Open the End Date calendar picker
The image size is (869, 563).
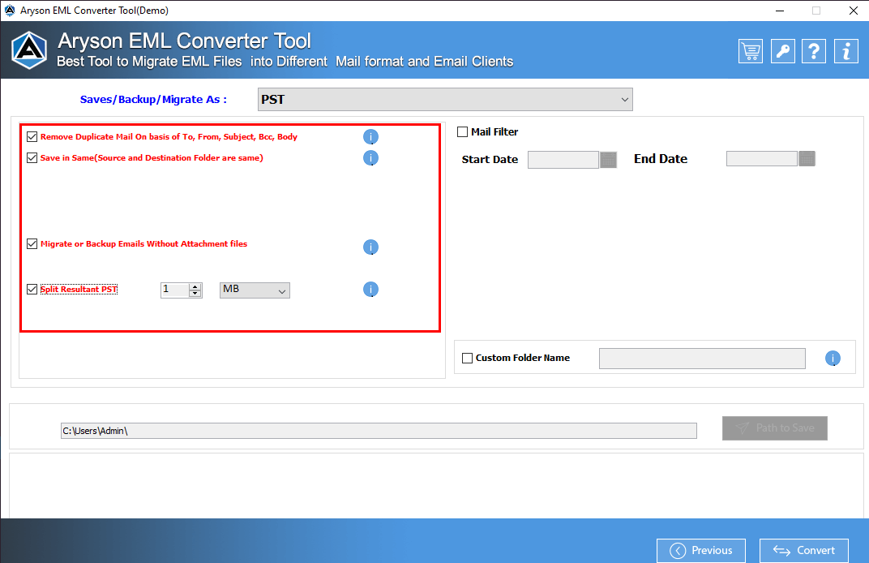point(807,159)
